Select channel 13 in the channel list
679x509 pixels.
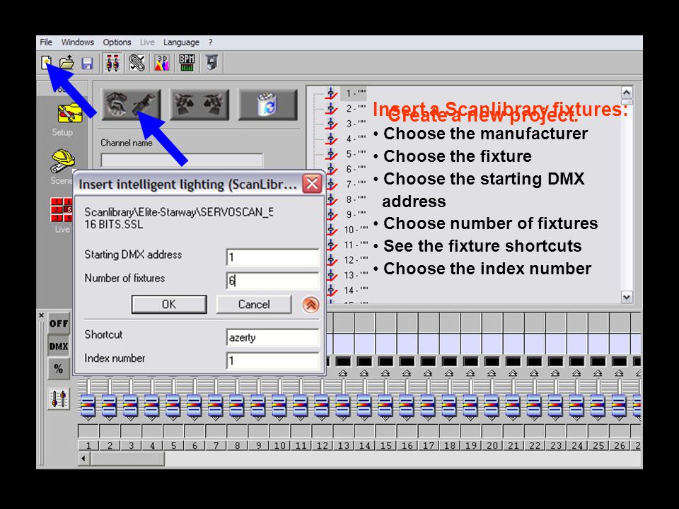point(355,275)
